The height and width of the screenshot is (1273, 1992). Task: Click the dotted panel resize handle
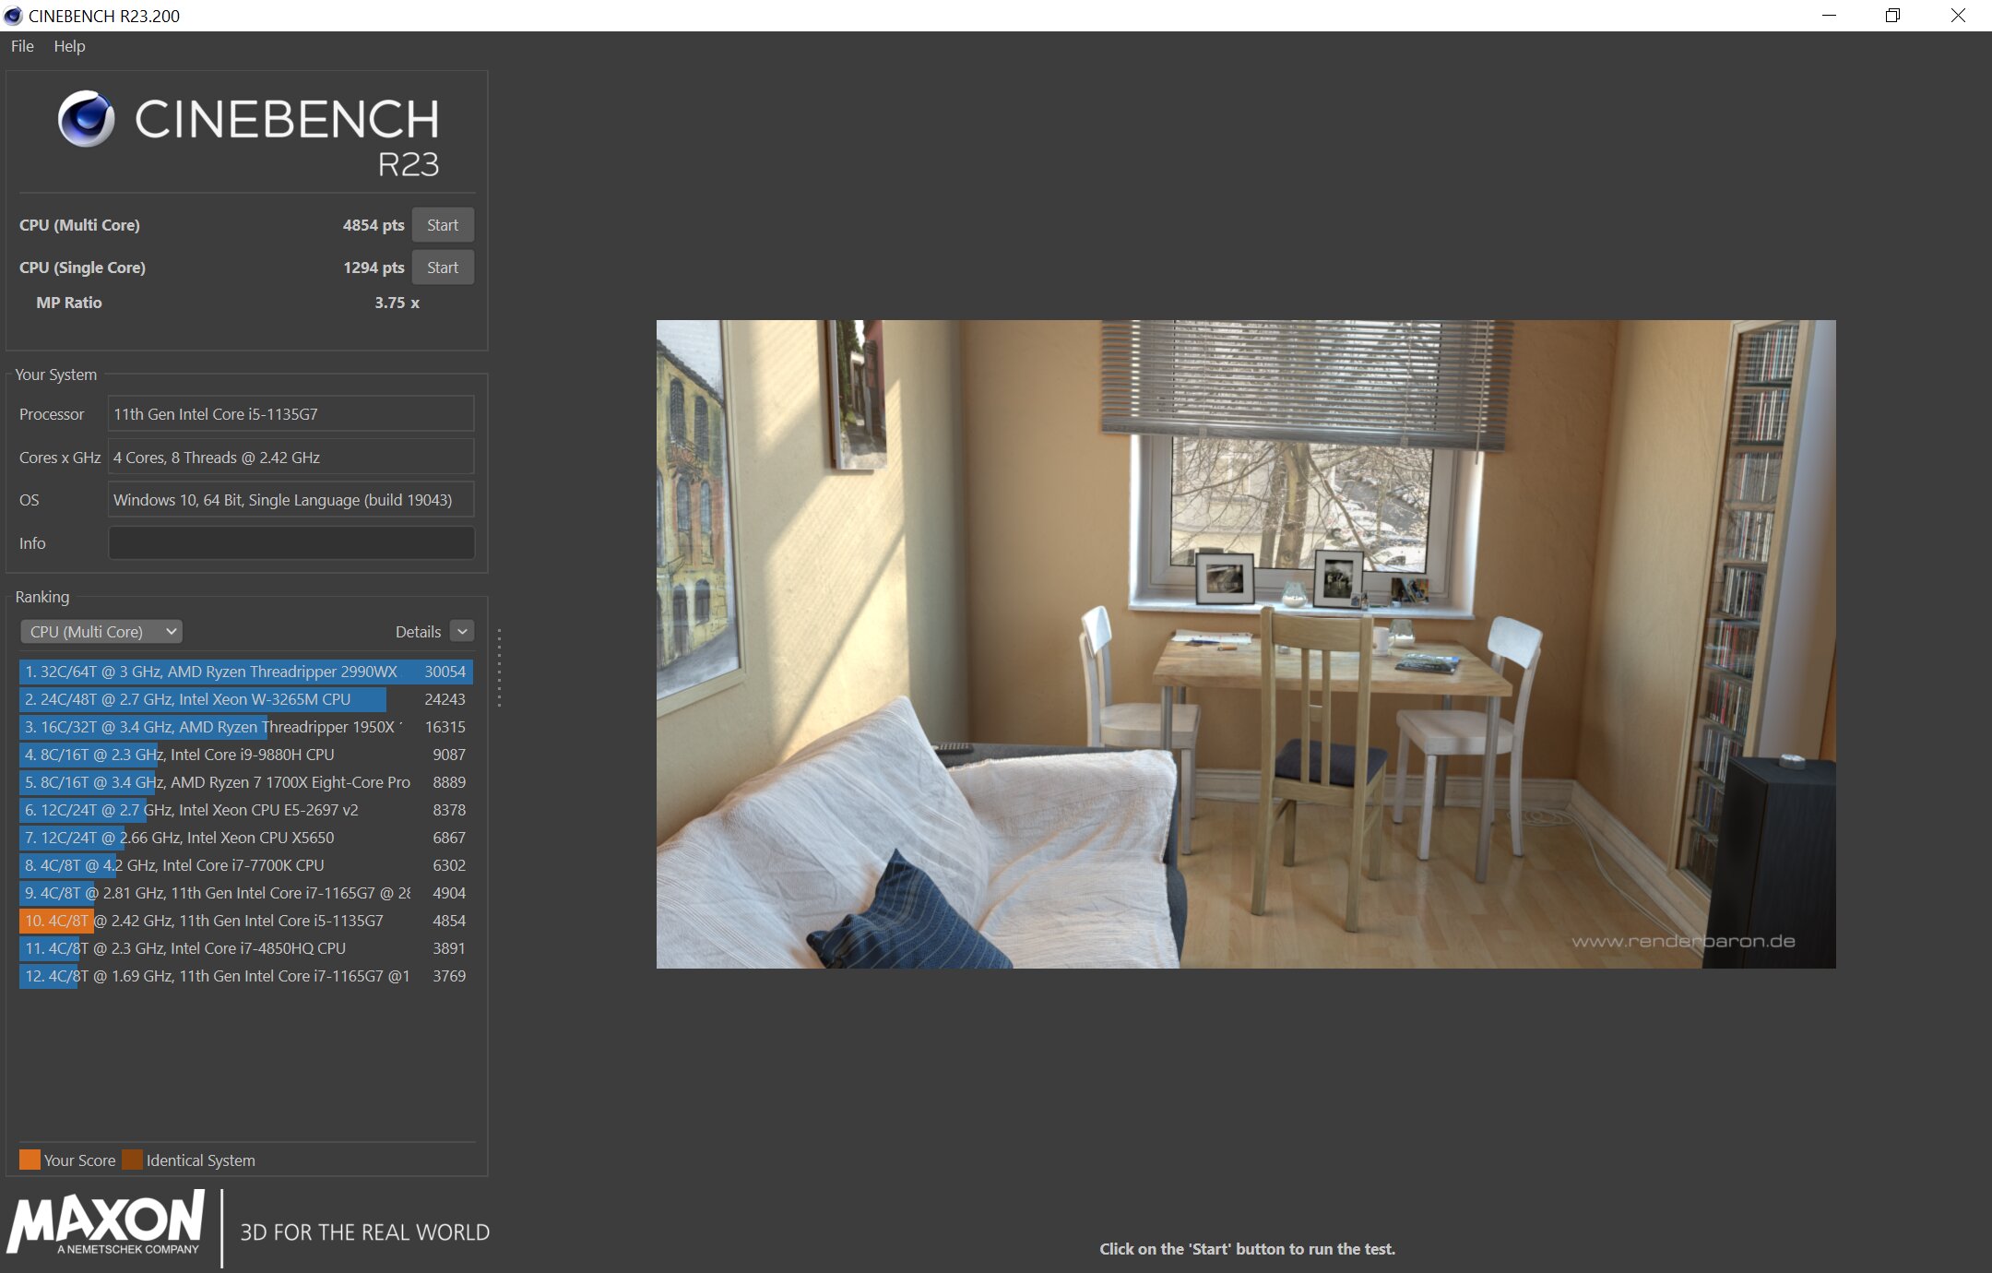pos(499,668)
